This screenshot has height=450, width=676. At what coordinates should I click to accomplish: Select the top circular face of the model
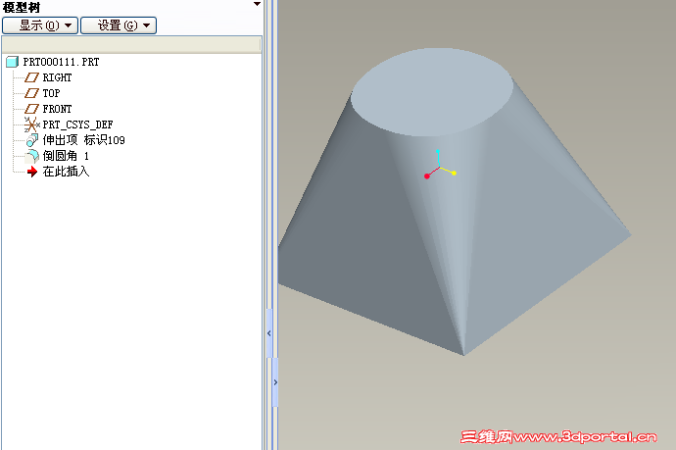432,92
